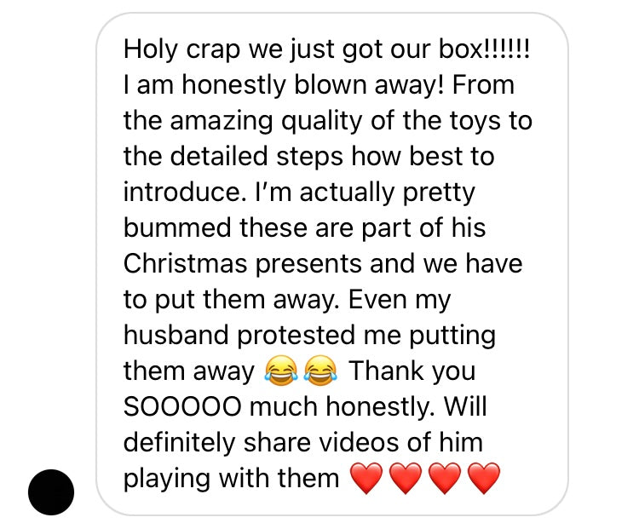Click the second laughing-crying emoji
The width and height of the screenshot is (639, 523).
click(x=321, y=371)
